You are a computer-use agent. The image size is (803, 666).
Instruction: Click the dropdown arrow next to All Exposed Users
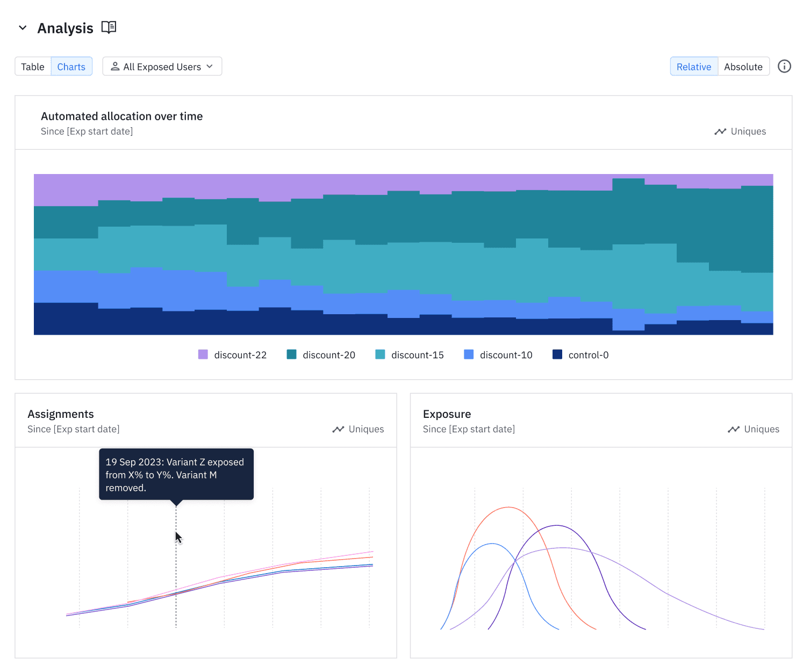pos(210,67)
